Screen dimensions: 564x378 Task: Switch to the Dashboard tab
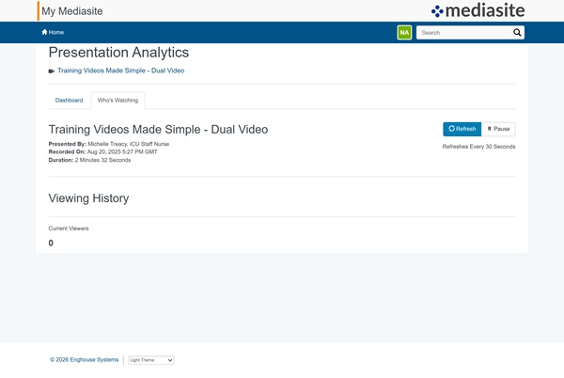pyautogui.click(x=69, y=100)
